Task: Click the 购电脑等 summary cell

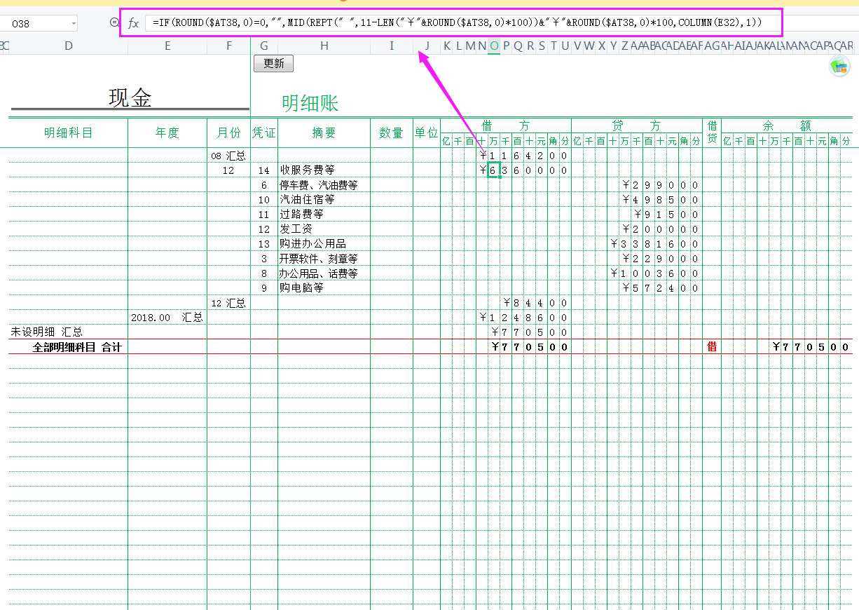Action: tap(324, 288)
